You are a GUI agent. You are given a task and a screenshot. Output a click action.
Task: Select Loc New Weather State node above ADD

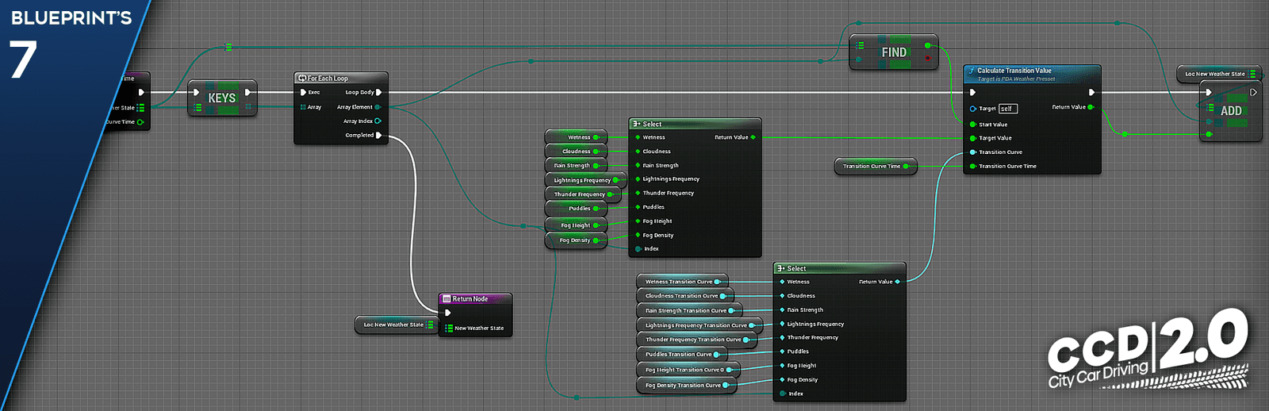(x=1219, y=74)
